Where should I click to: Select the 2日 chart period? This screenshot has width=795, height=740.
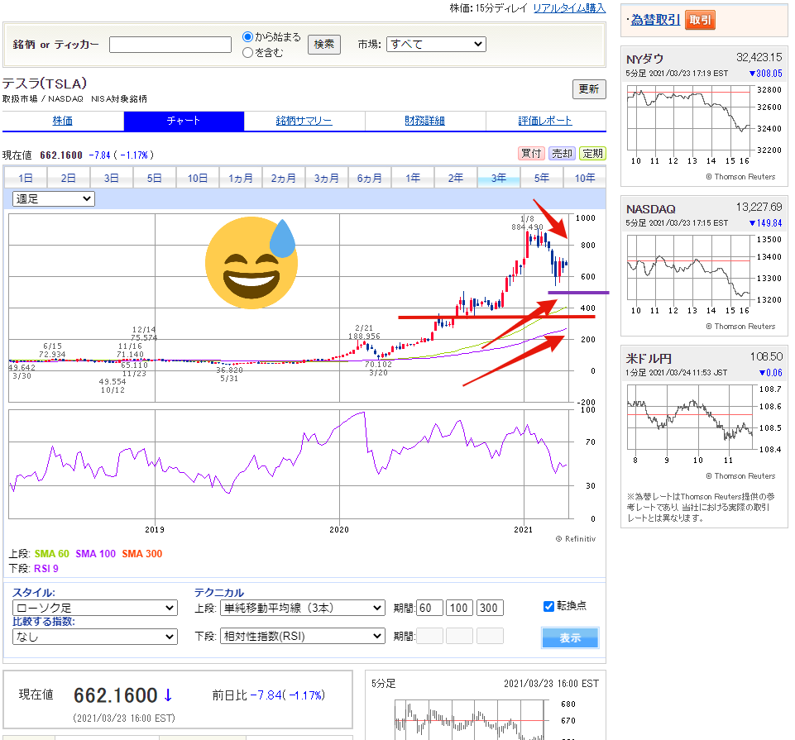coord(69,178)
